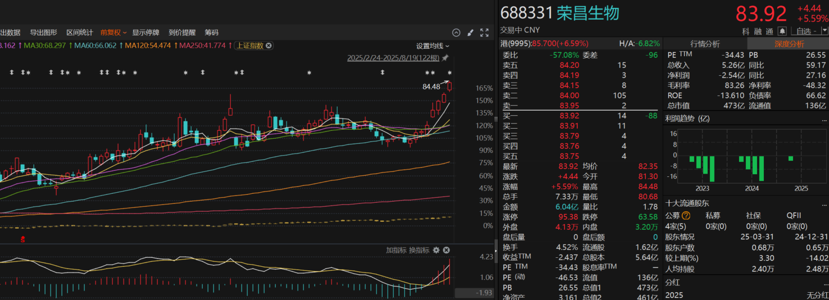Select the drawing brush tool icon
Viewport: 829px width, 300px height.
470,33
